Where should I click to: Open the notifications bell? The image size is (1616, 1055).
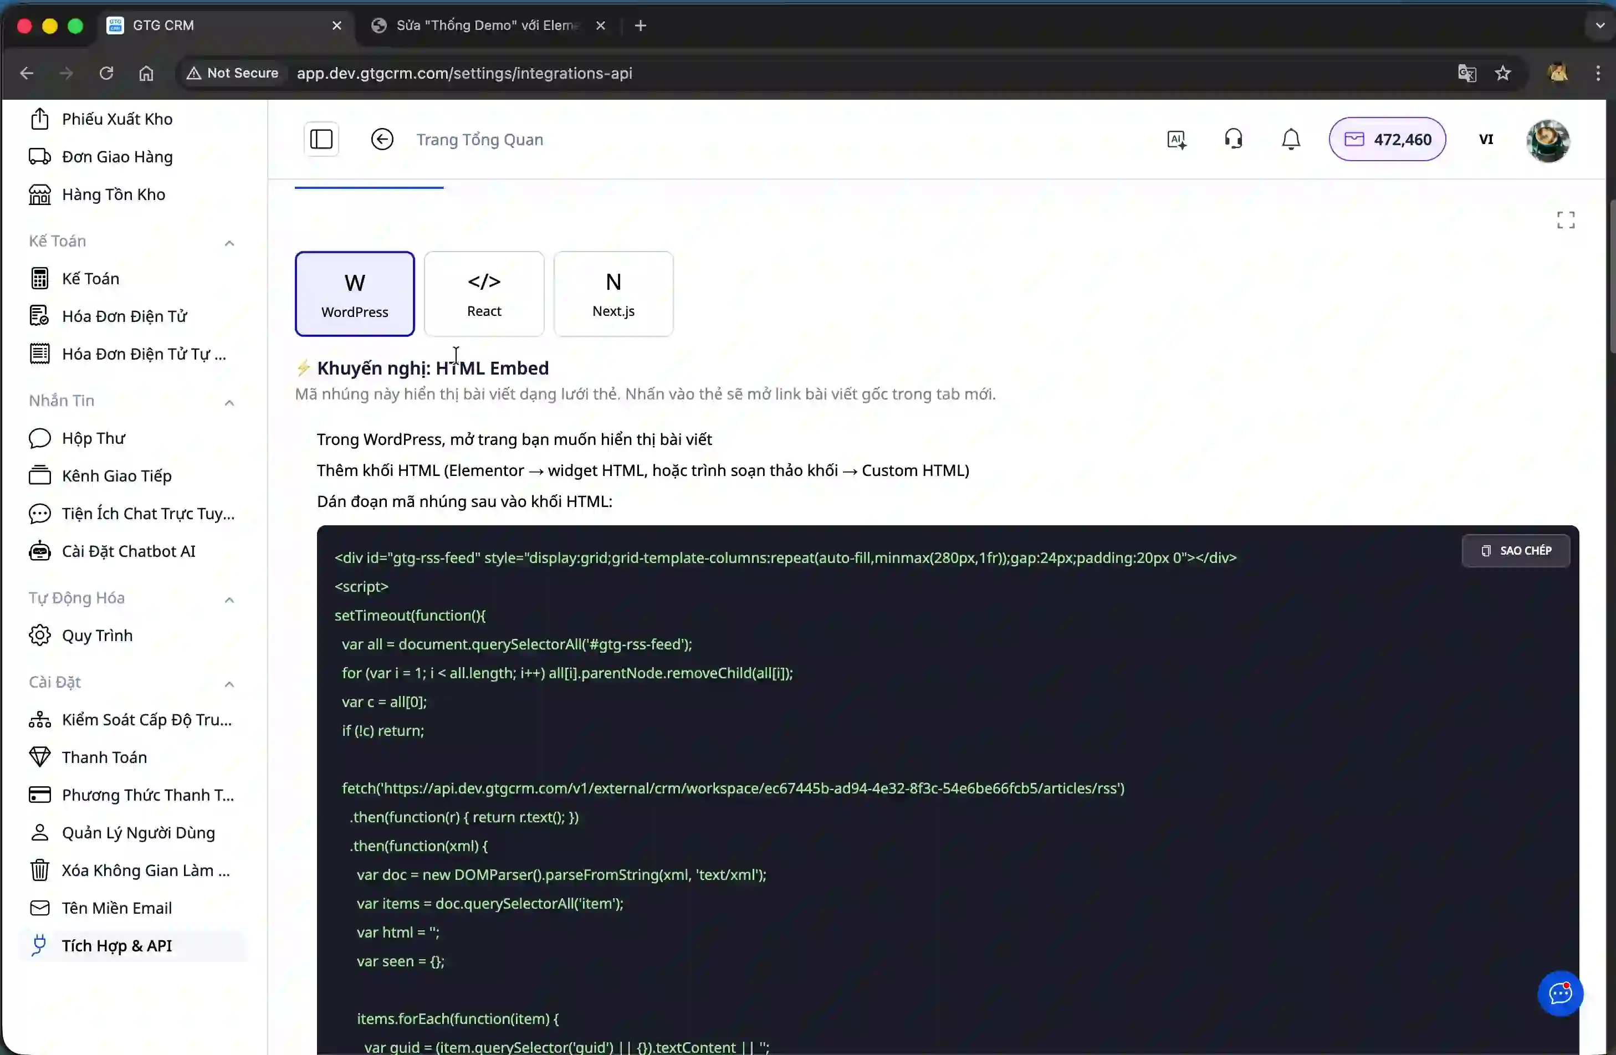[1290, 139]
